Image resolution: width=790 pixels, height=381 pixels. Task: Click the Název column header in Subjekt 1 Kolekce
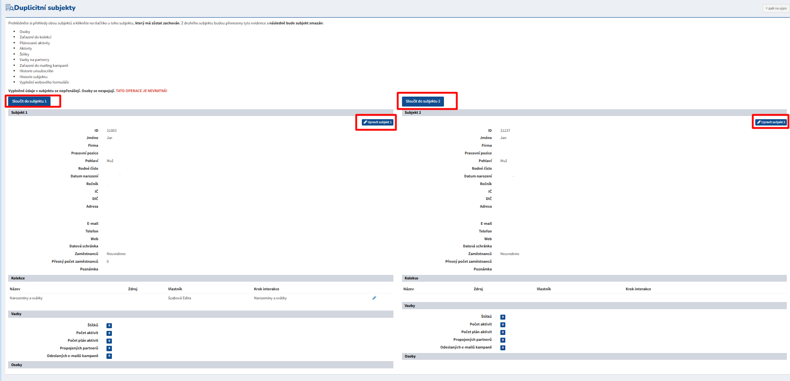tap(15, 289)
